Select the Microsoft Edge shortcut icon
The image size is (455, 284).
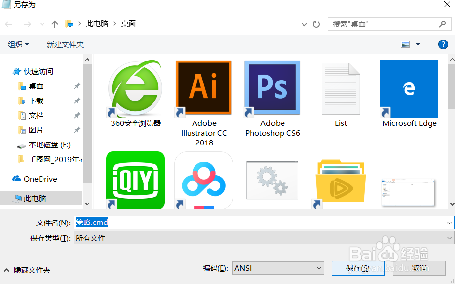(x=409, y=88)
